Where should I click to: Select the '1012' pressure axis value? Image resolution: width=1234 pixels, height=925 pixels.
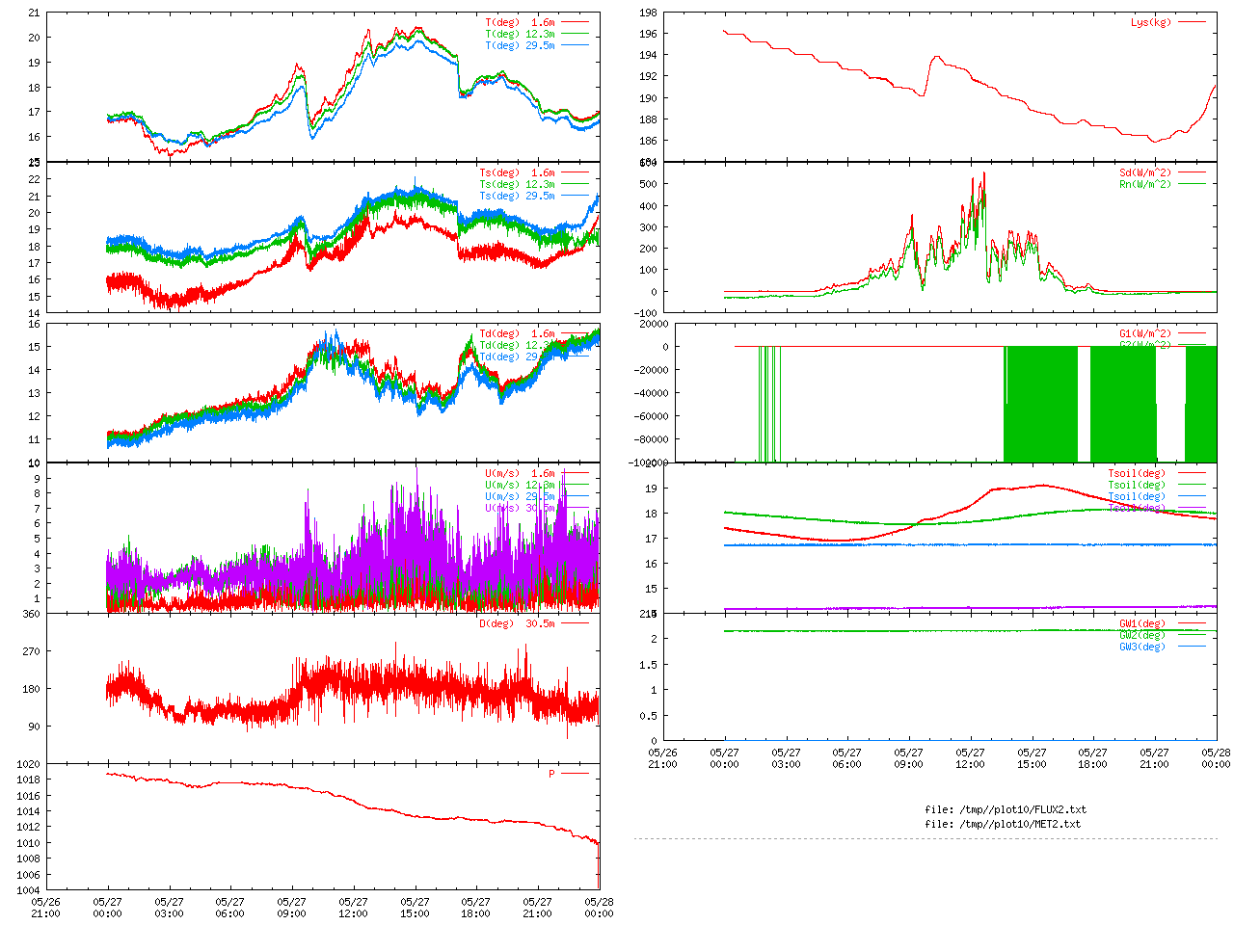click(28, 827)
